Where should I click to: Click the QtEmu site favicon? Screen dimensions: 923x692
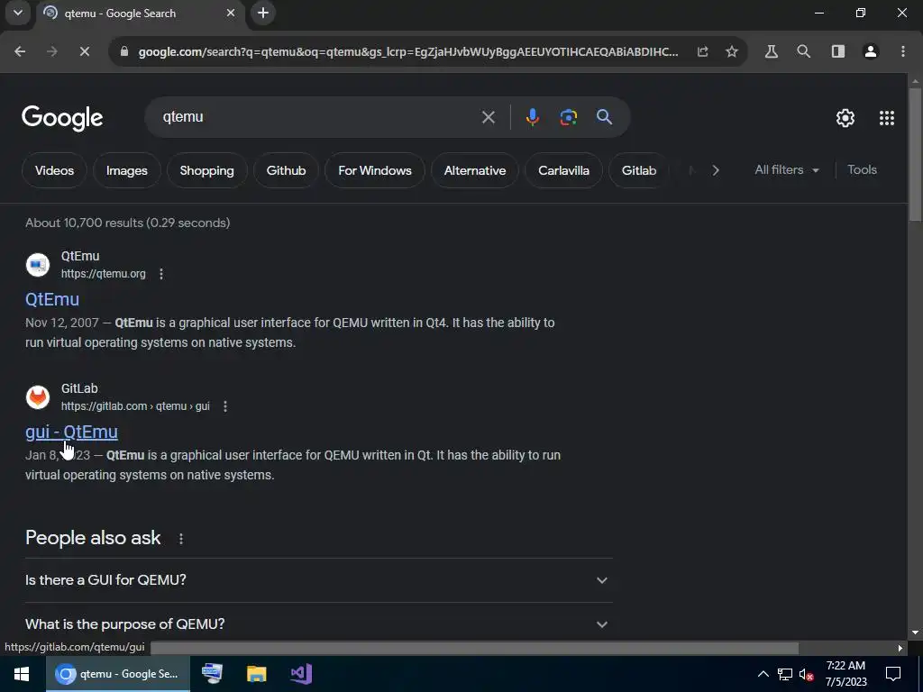tap(38, 265)
